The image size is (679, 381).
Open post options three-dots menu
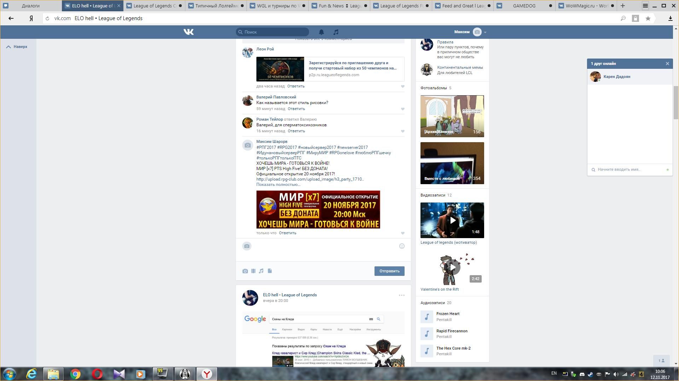tap(401, 295)
